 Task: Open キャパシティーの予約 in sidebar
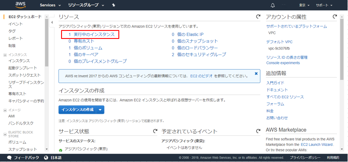26,101
